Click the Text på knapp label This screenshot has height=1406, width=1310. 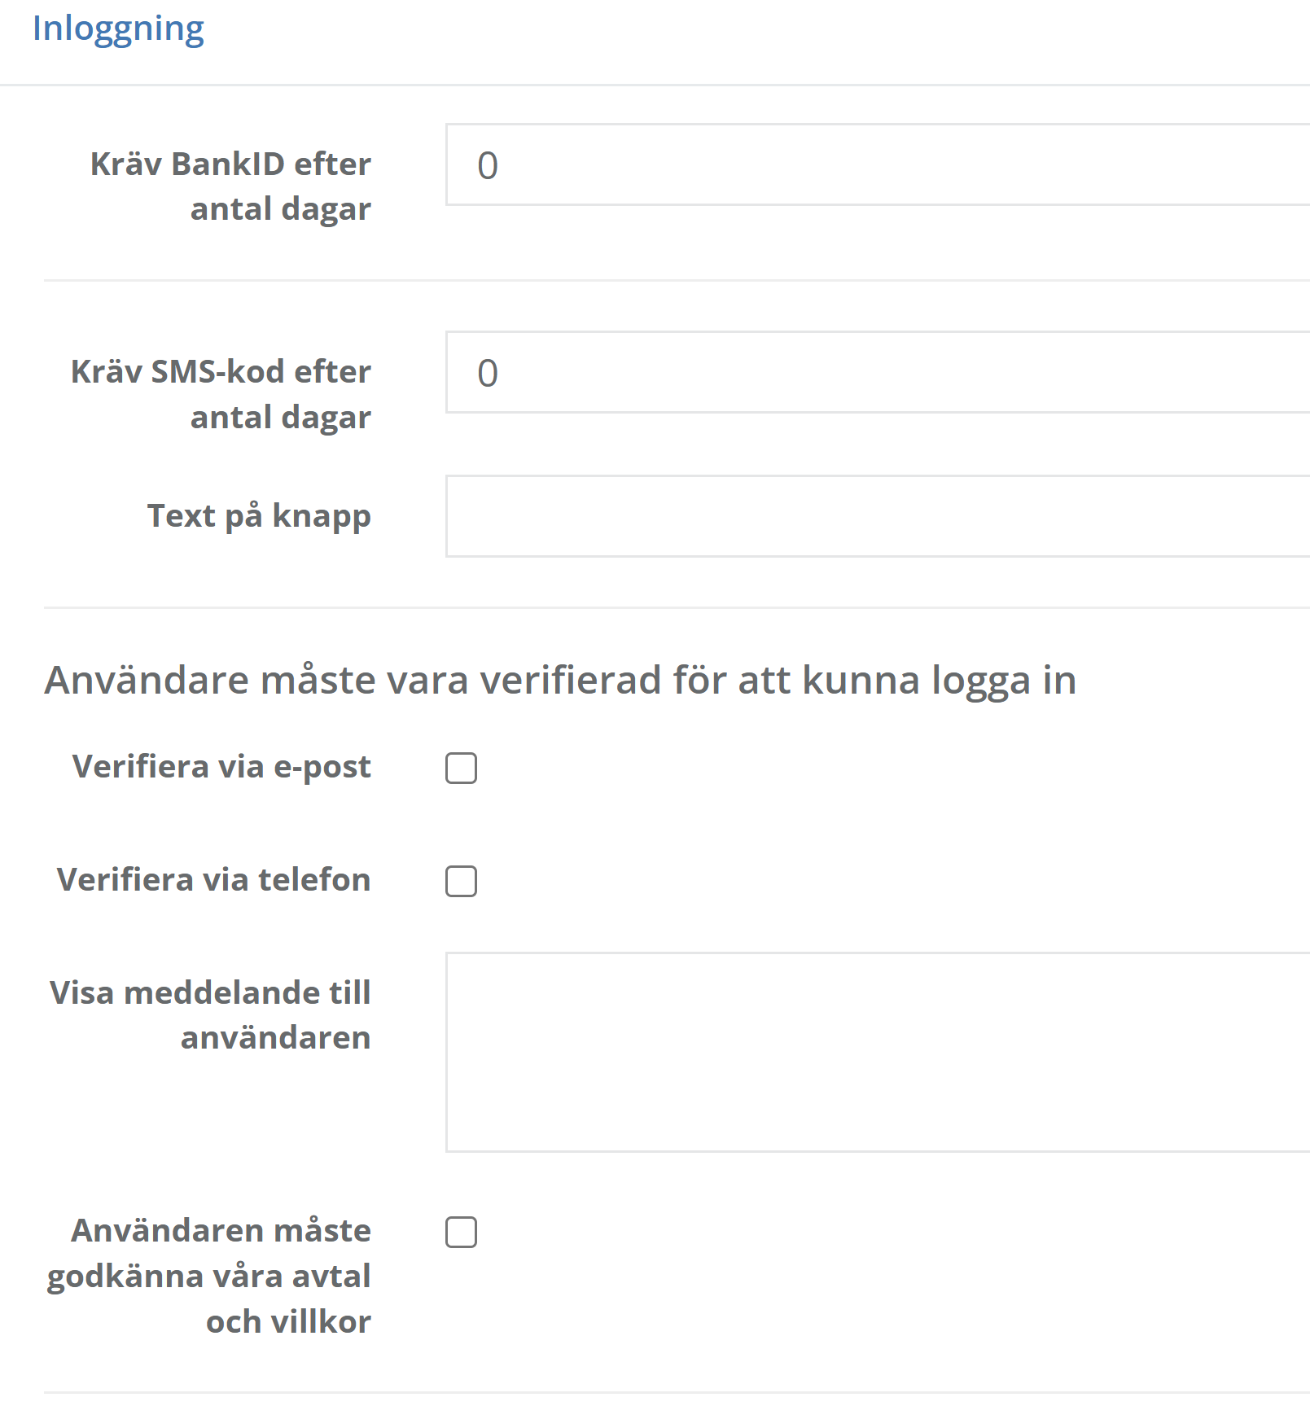tap(259, 516)
